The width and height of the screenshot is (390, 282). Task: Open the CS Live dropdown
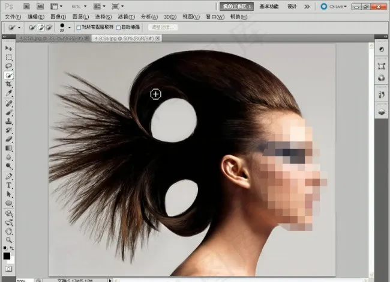[334, 7]
